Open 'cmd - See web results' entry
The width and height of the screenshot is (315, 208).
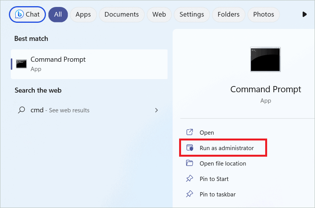(89, 110)
